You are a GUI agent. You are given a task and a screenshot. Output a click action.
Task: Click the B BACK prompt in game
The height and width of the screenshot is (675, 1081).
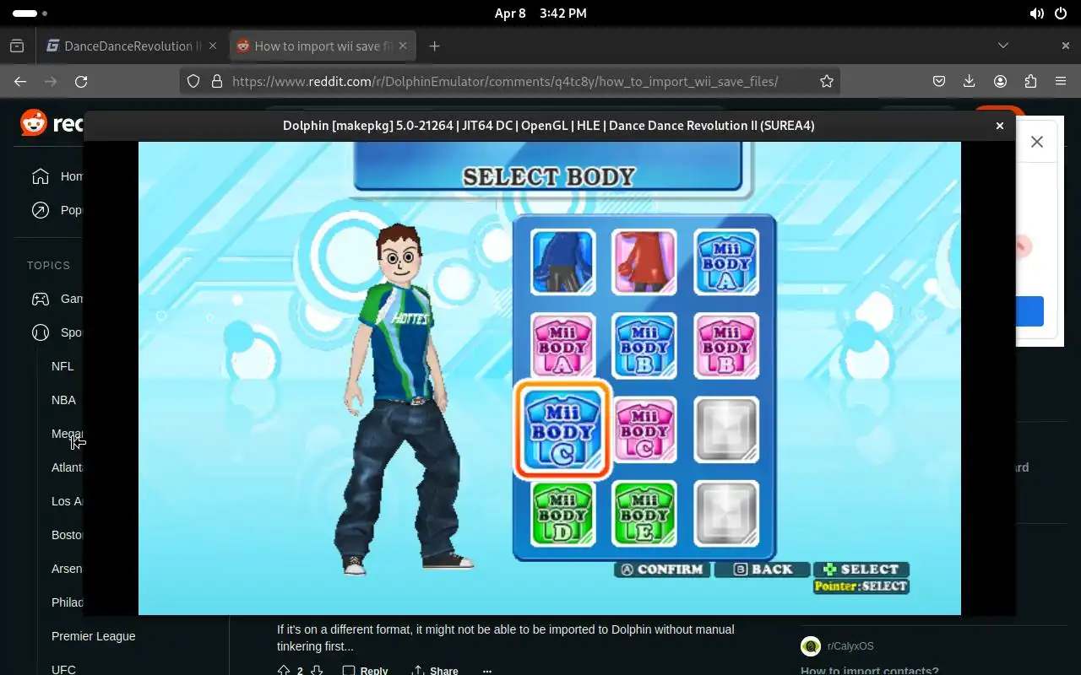(763, 570)
